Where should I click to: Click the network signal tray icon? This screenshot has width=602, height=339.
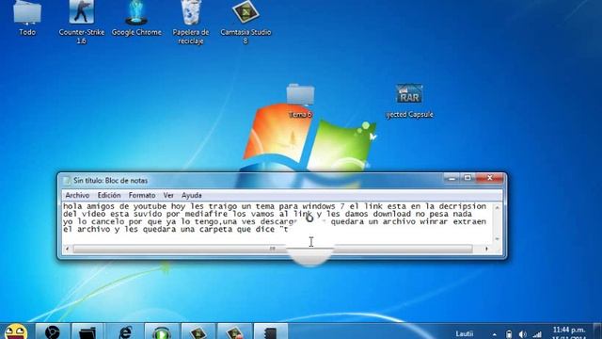click(537, 334)
